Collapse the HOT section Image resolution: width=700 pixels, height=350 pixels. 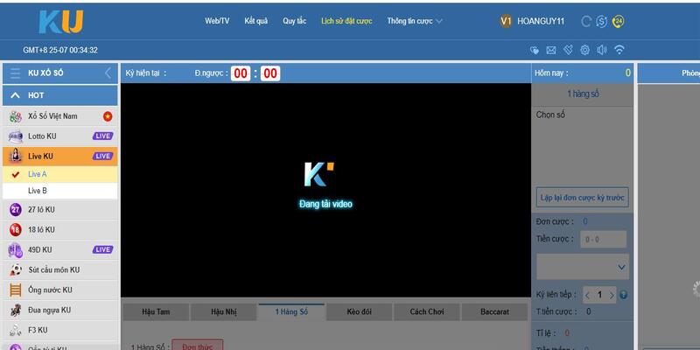(15, 95)
